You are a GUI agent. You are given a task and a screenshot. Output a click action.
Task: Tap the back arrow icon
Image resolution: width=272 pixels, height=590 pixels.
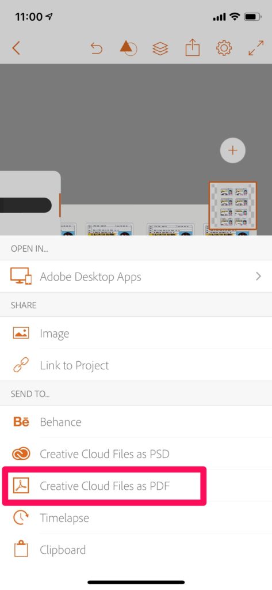[16, 48]
